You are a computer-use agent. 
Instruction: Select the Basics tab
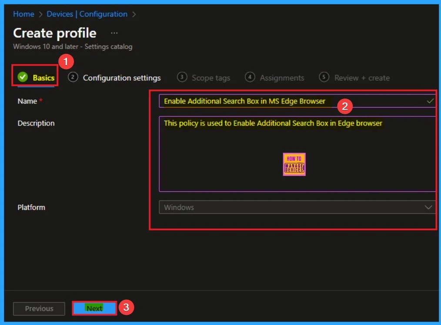pos(36,77)
